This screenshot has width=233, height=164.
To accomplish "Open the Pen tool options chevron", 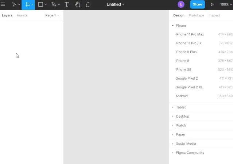I will click(59, 5).
